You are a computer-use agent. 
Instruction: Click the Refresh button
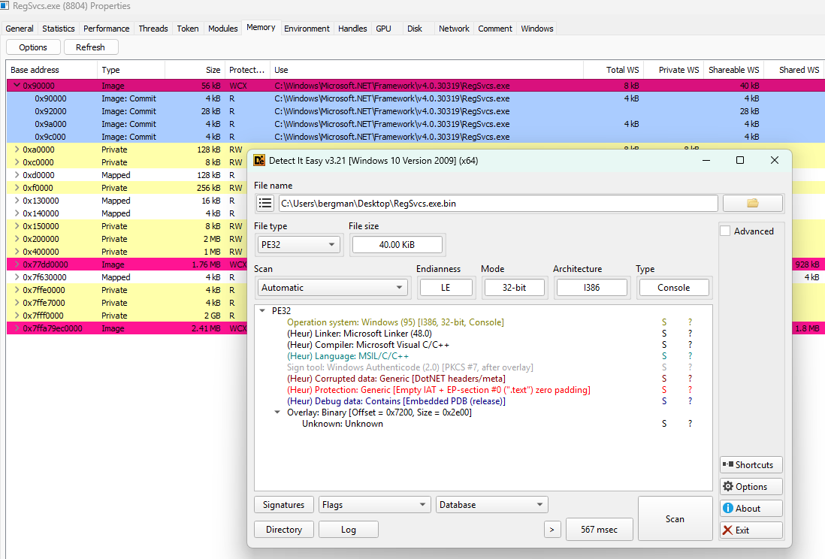[90, 47]
